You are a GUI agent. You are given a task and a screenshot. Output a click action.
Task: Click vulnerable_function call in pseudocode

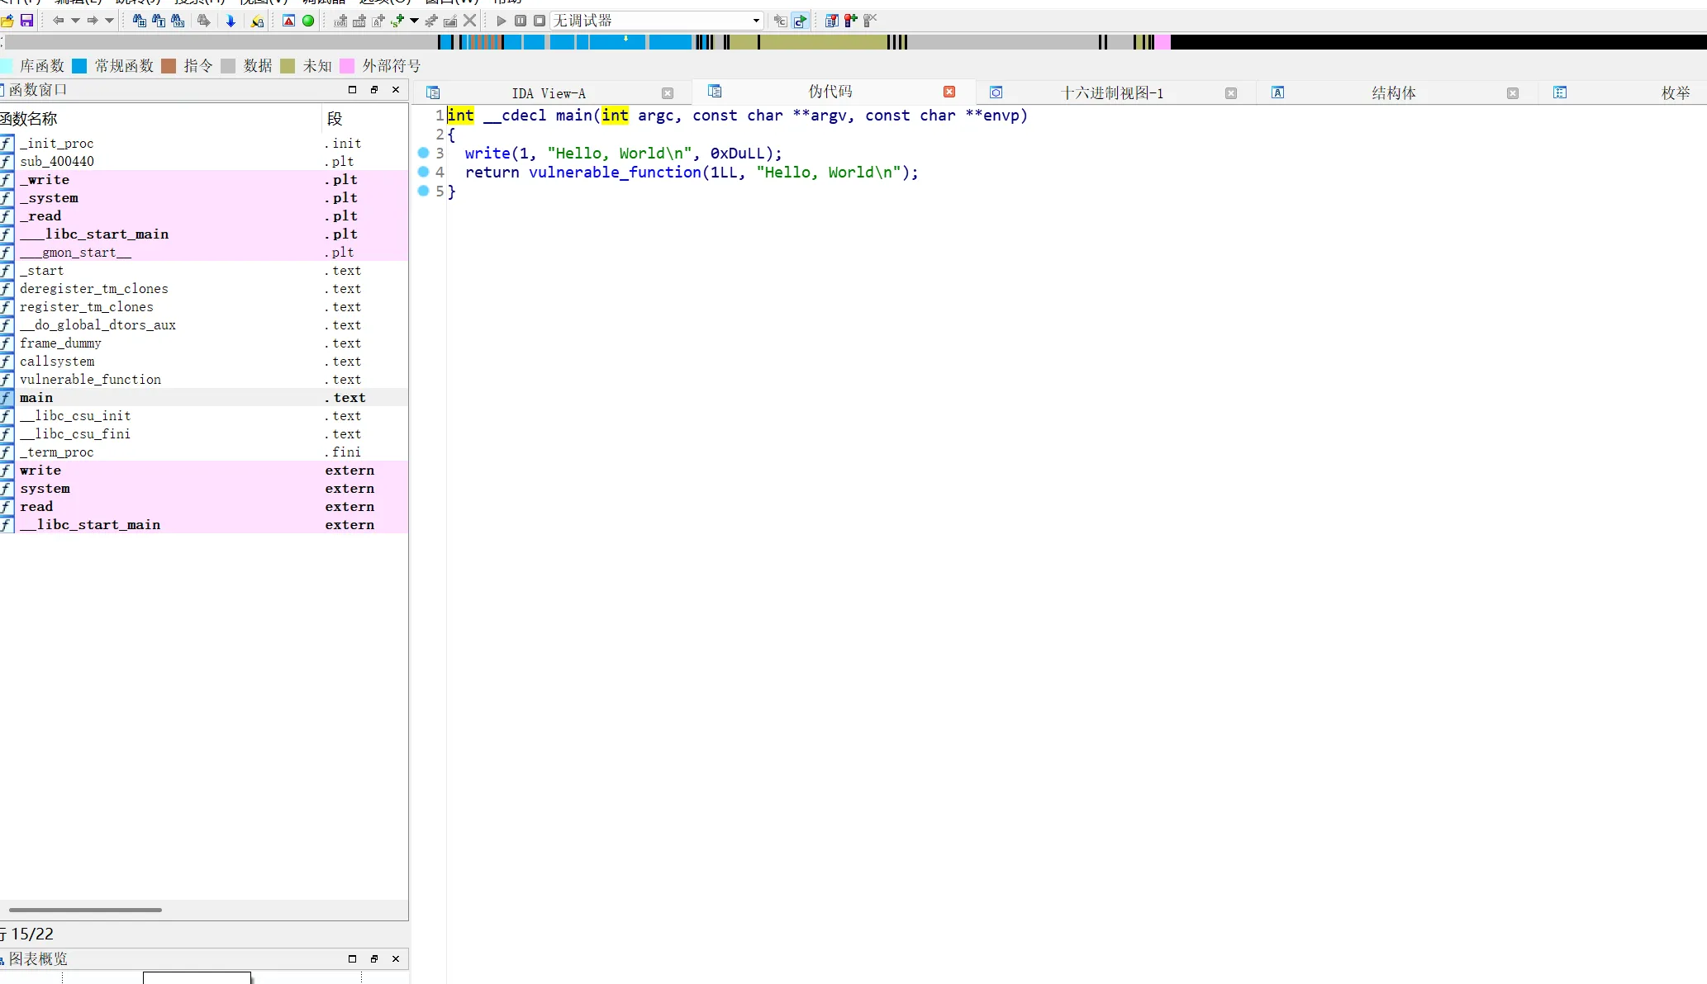pyautogui.click(x=615, y=173)
